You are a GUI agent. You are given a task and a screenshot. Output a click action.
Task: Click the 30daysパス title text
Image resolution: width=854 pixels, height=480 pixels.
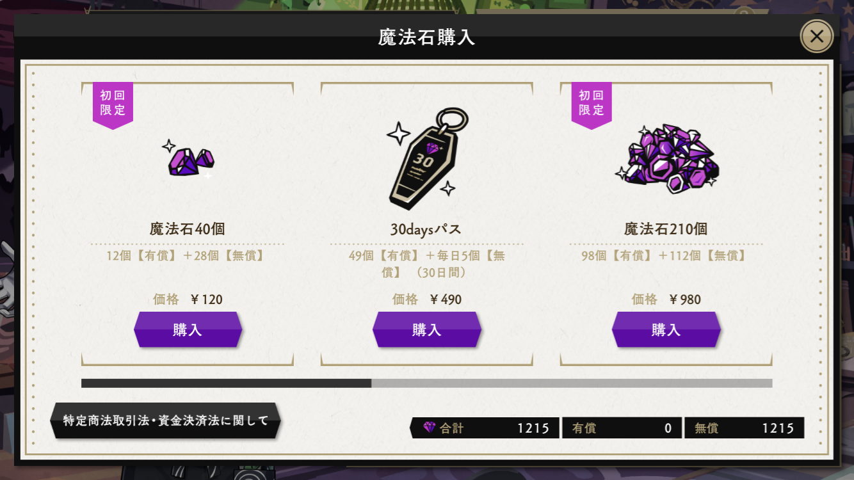pos(426,229)
